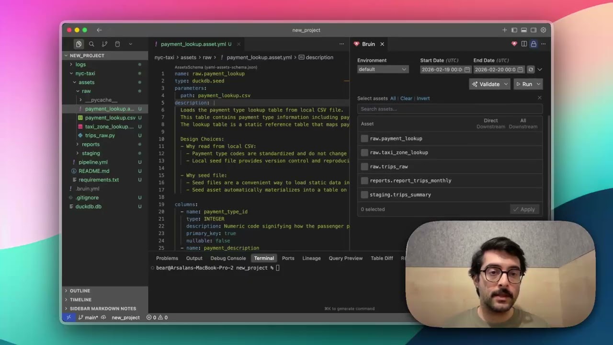The width and height of the screenshot is (613, 345).
Task: Go back with title bar arrow
Action: [99, 30]
